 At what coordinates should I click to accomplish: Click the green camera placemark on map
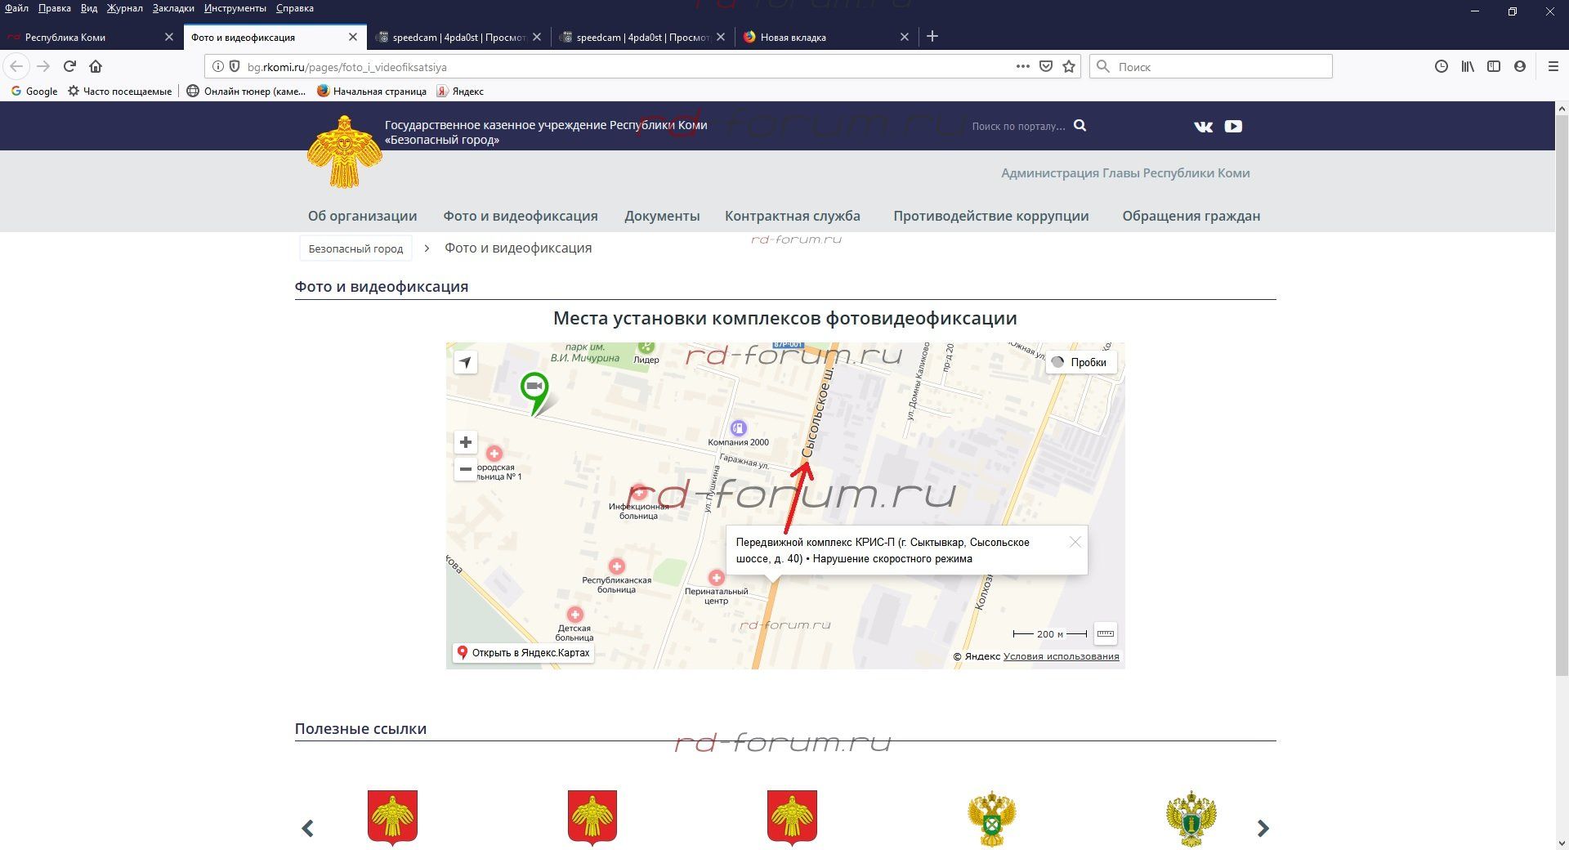534,391
